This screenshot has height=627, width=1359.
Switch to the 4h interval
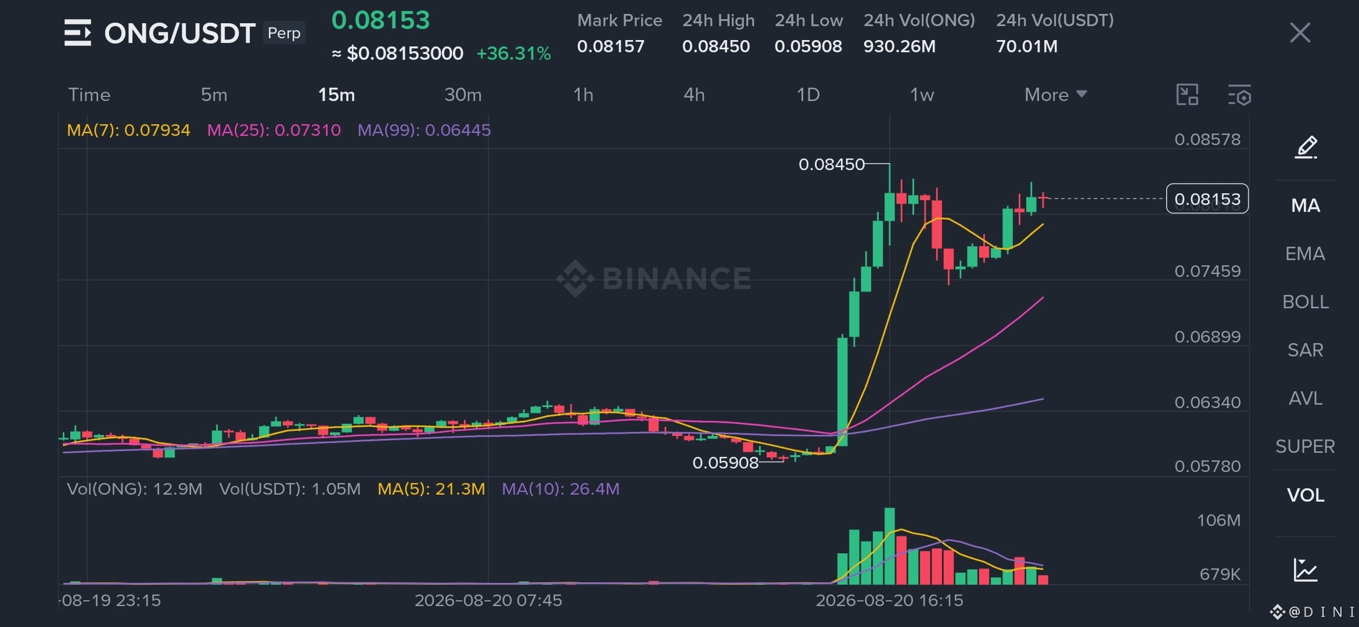point(694,95)
